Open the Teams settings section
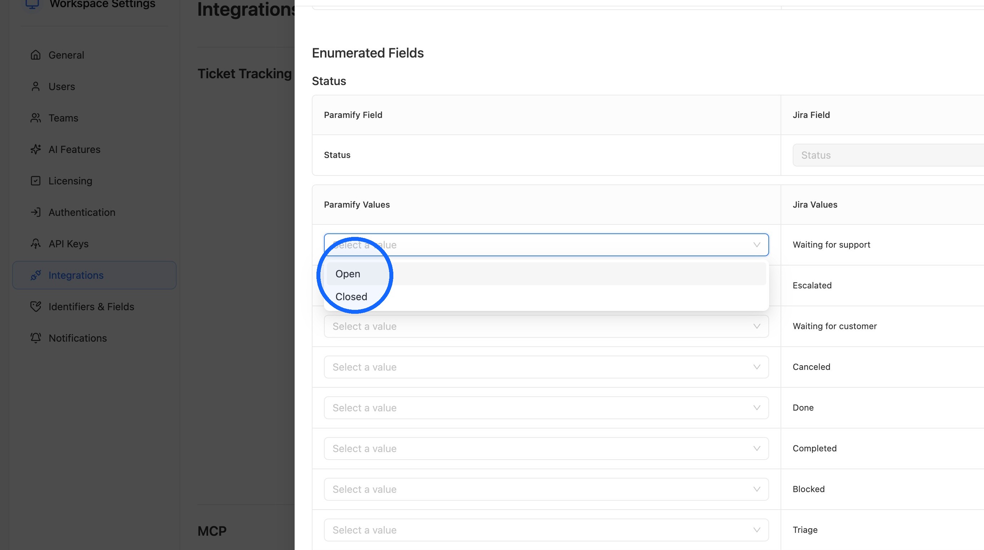The width and height of the screenshot is (984, 550). (94, 118)
